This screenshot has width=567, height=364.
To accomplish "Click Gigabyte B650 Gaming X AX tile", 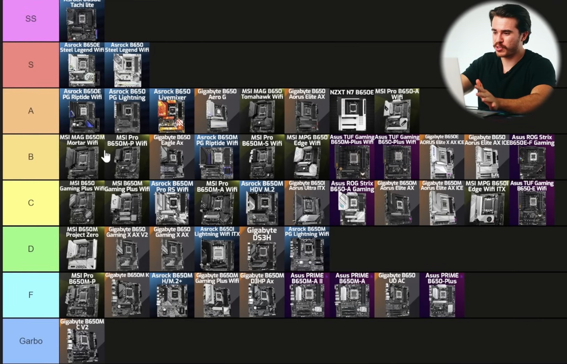I will (x=172, y=249).
